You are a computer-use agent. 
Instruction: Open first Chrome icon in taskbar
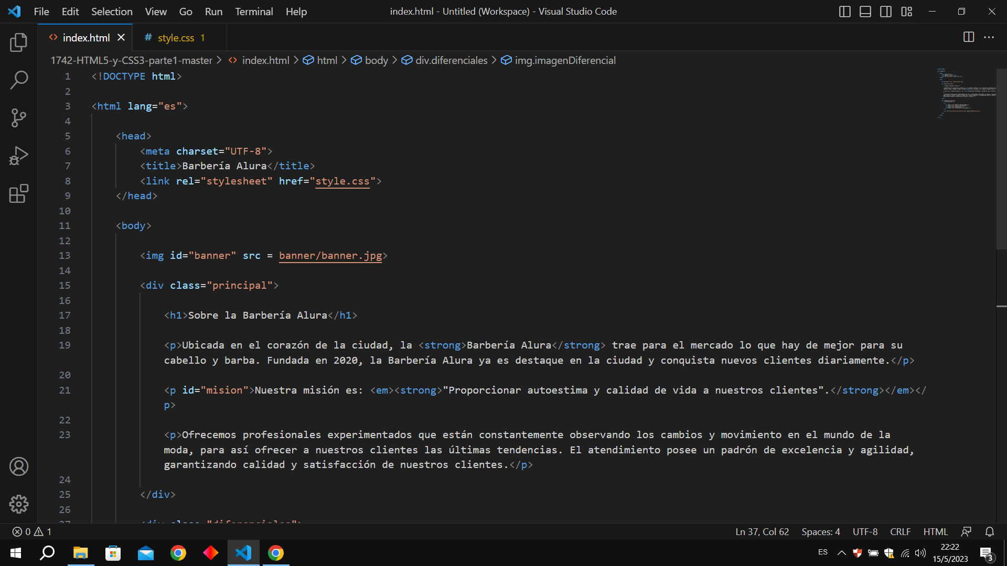tap(178, 553)
